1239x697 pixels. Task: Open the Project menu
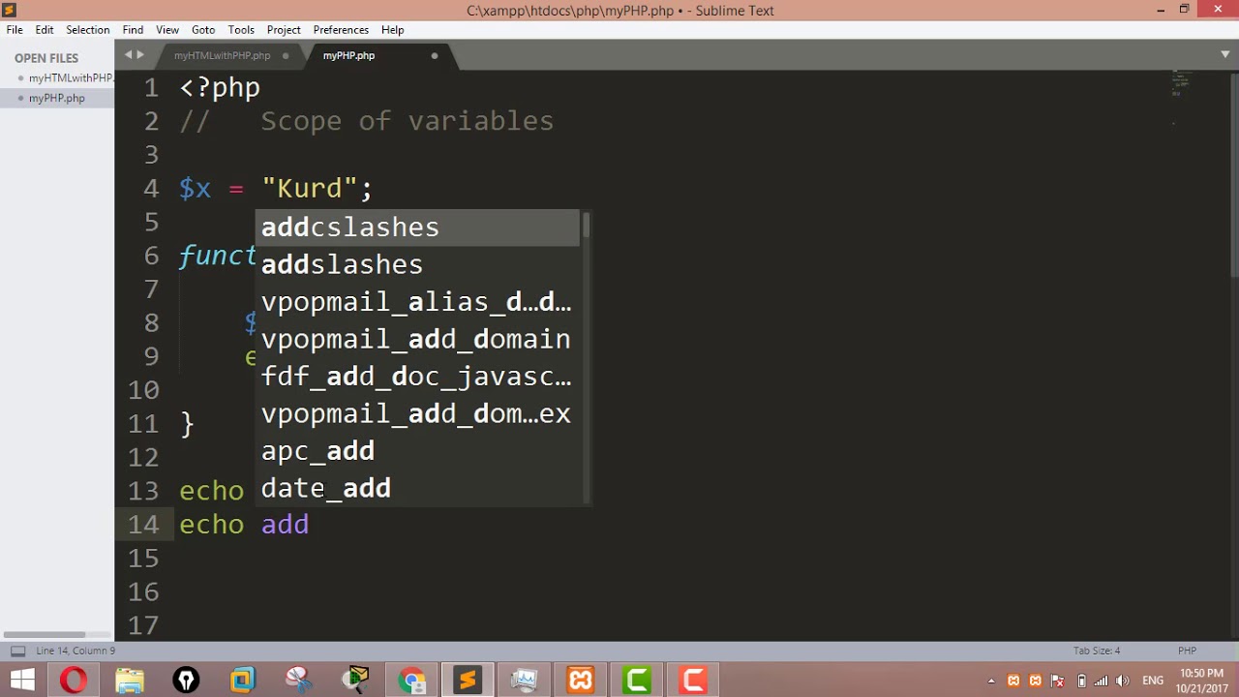(284, 30)
